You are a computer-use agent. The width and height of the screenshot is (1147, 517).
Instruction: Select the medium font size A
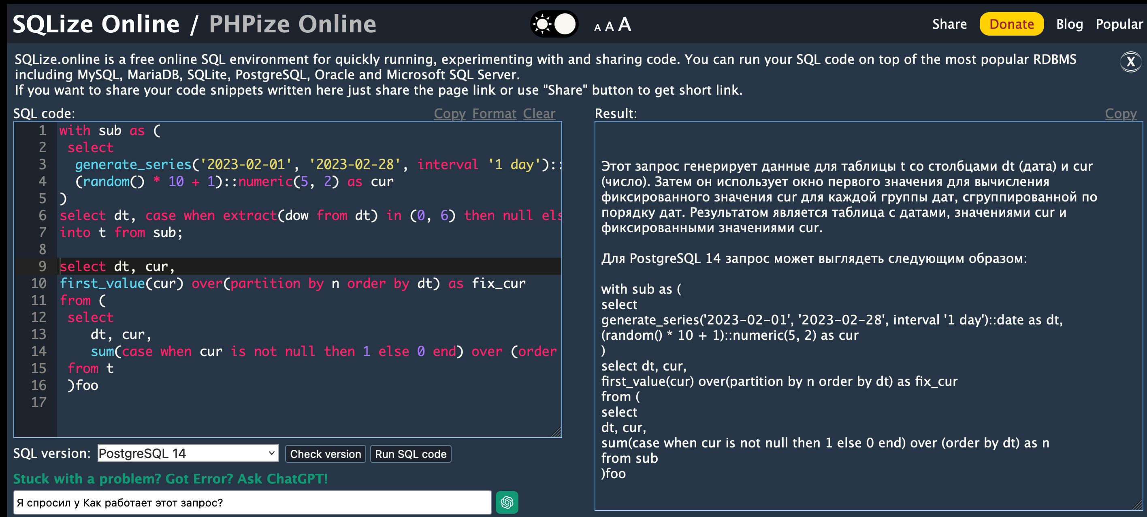[609, 27]
